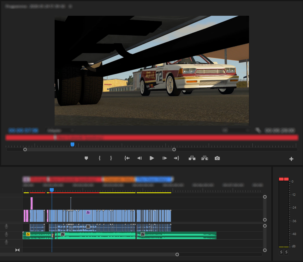This screenshot has height=262, width=303.
Task: Toggle voice-over record on third audio track
Action: pyautogui.click(x=6, y=242)
